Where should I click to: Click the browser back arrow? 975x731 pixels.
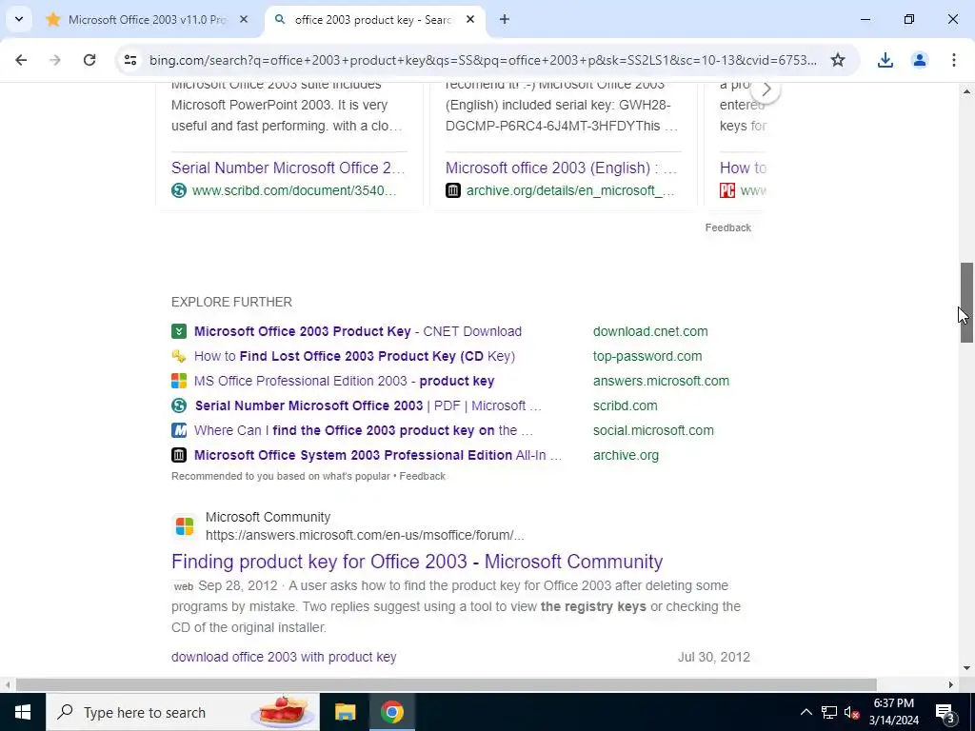click(x=21, y=60)
